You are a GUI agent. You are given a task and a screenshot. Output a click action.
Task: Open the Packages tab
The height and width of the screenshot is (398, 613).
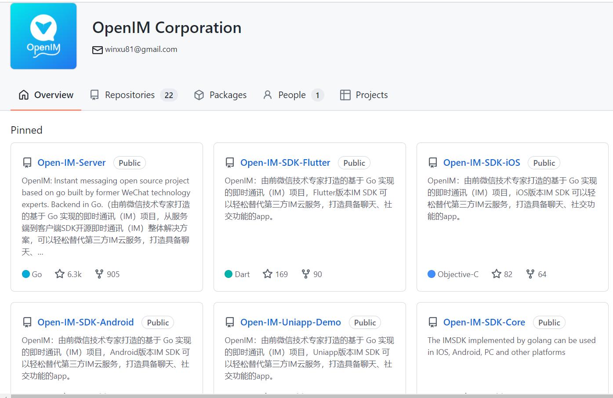pyautogui.click(x=220, y=95)
